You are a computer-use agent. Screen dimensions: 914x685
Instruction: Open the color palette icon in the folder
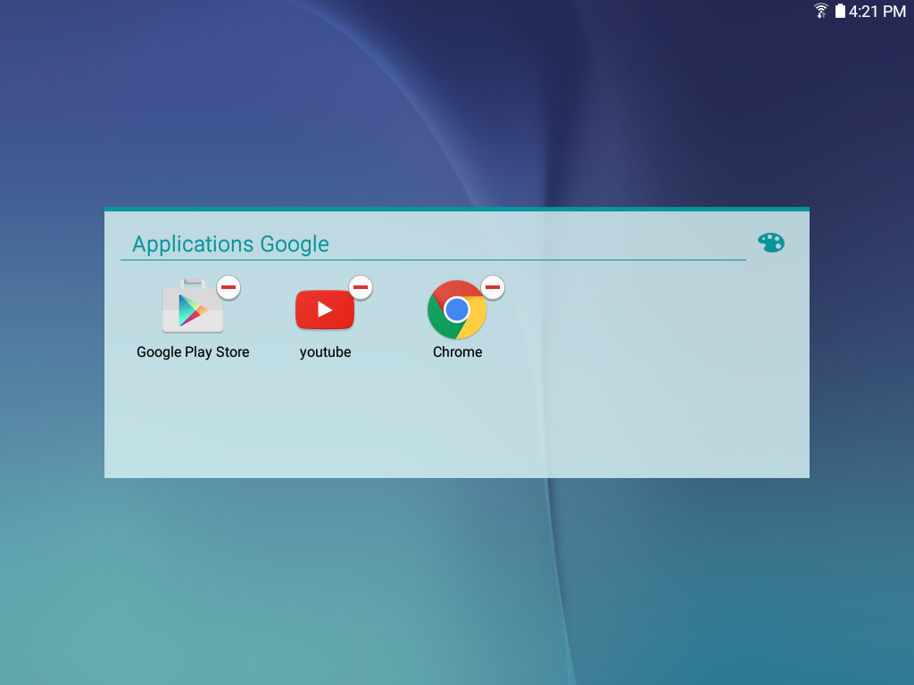(x=771, y=243)
